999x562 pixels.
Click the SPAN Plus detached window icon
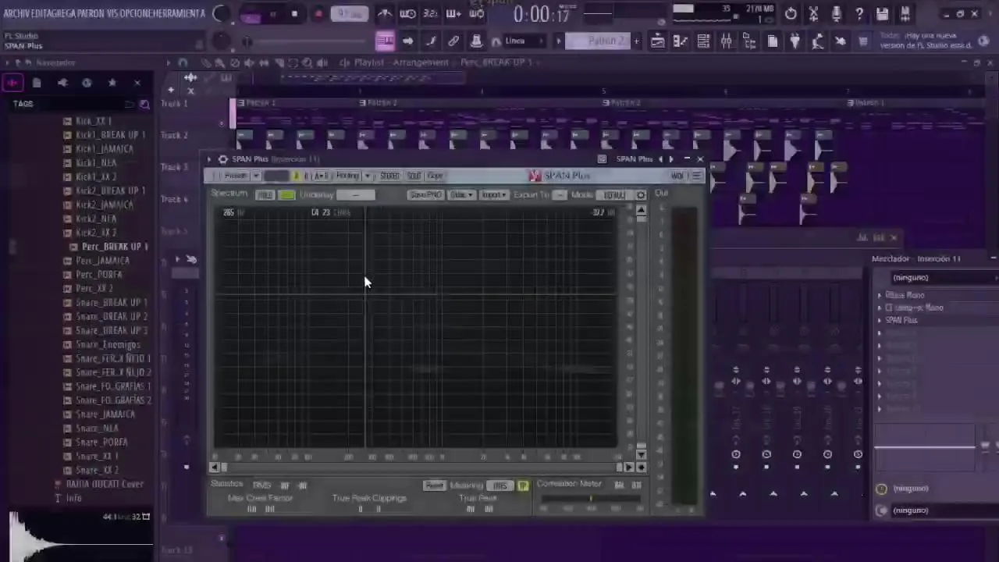(602, 159)
